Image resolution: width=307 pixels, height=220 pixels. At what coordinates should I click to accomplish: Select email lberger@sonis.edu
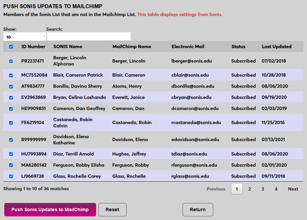[192, 61]
